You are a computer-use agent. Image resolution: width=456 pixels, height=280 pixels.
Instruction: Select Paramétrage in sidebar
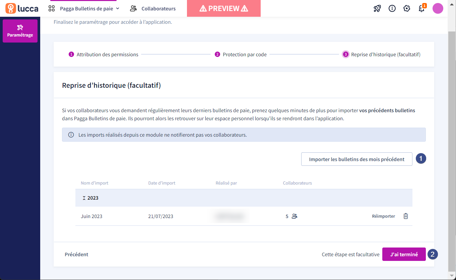pos(20,31)
